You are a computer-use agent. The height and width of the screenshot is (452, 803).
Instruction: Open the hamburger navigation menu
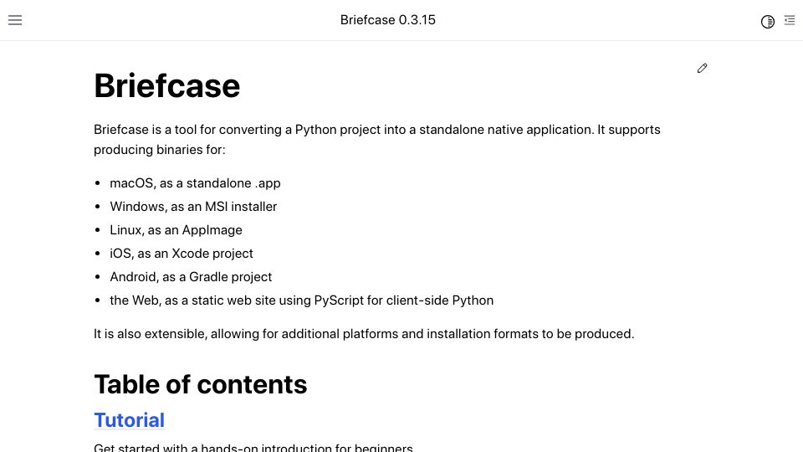coord(15,20)
